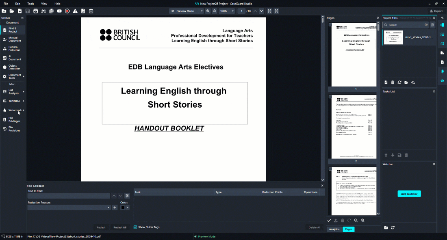Viewport: 447px width, 240px height.
Task: Open the Preview Mode dropdown
Action: (x=187, y=11)
